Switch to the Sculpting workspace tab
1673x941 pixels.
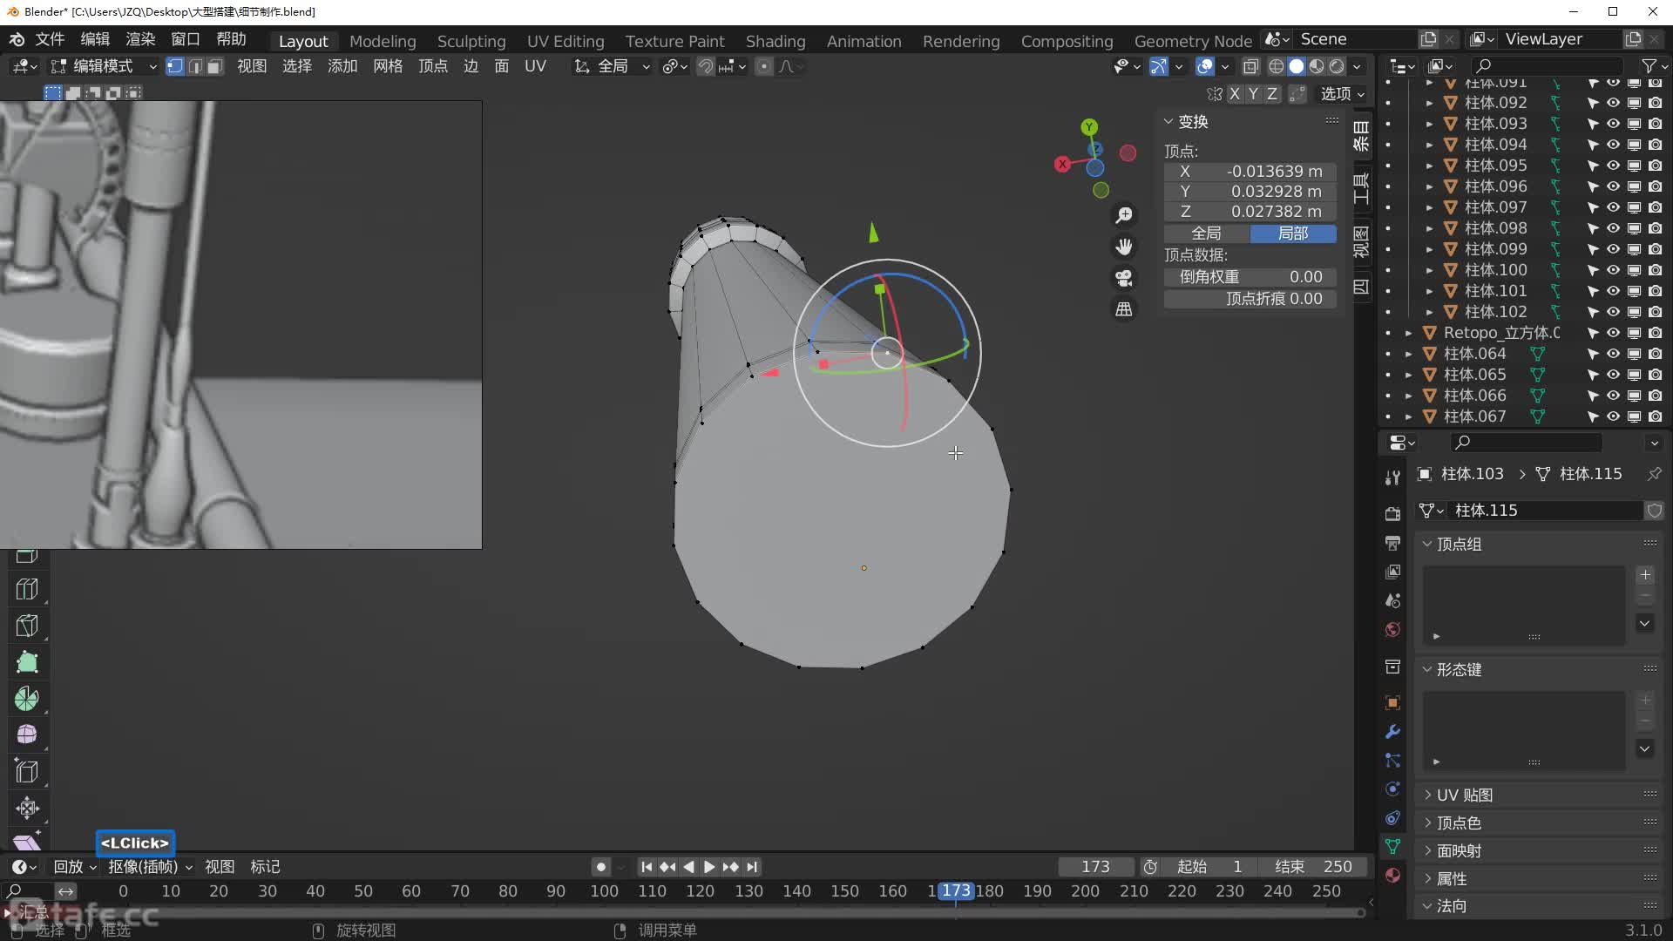pos(471,41)
